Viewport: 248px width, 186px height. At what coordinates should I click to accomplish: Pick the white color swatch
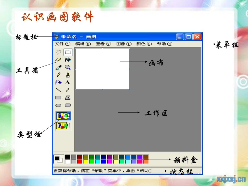pos(67,161)
